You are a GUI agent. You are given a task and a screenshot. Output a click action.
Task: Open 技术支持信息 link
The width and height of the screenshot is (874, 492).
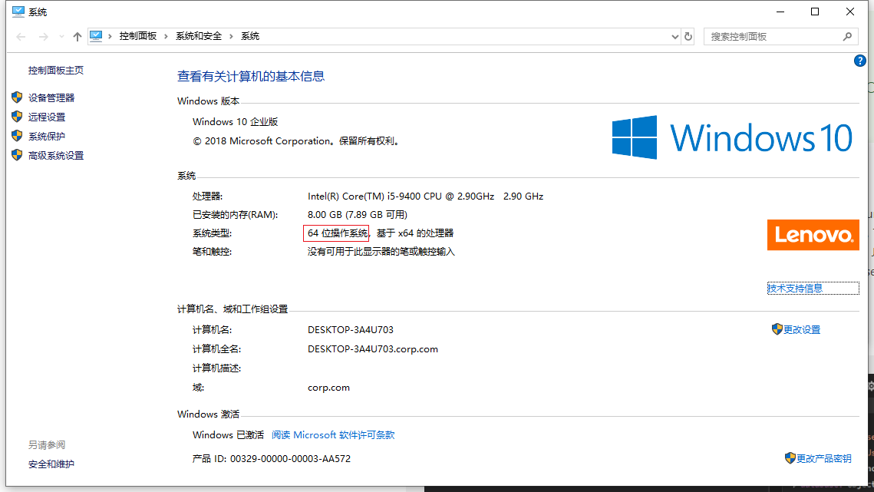coord(795,289)
